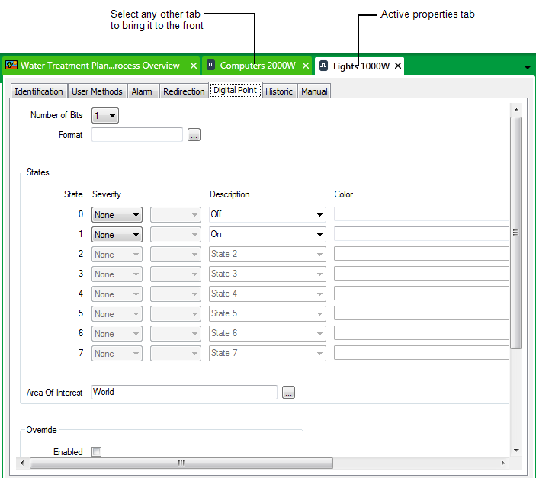Click the vertical scrollbar down arrow
This screenshot has width=536, height=478.
coord(516,450)
